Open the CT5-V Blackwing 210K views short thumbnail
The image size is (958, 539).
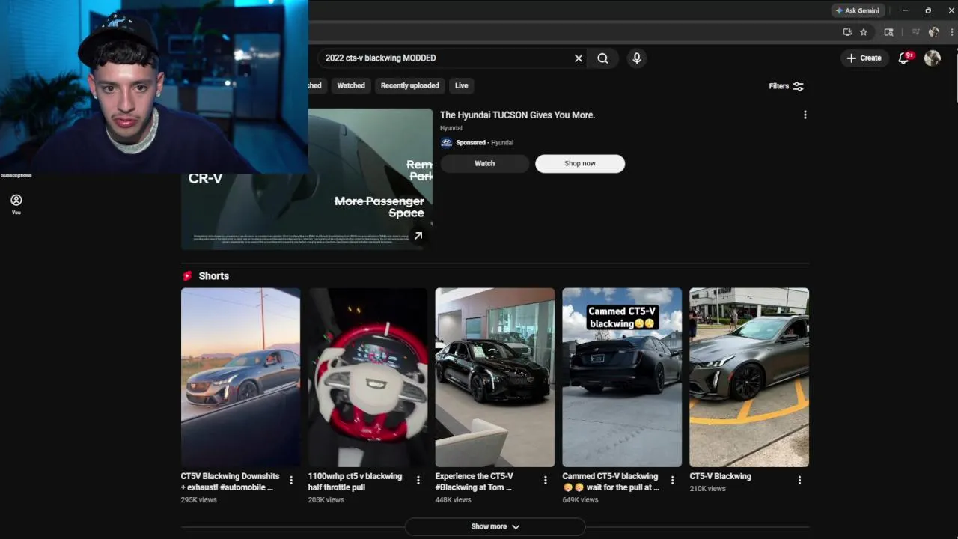749,377
